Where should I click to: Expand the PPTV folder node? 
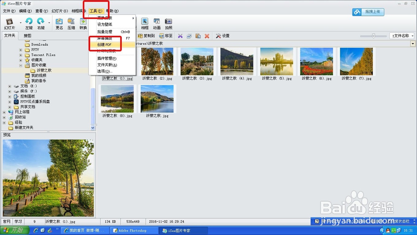pyautogui.click(x=21, y=50)
